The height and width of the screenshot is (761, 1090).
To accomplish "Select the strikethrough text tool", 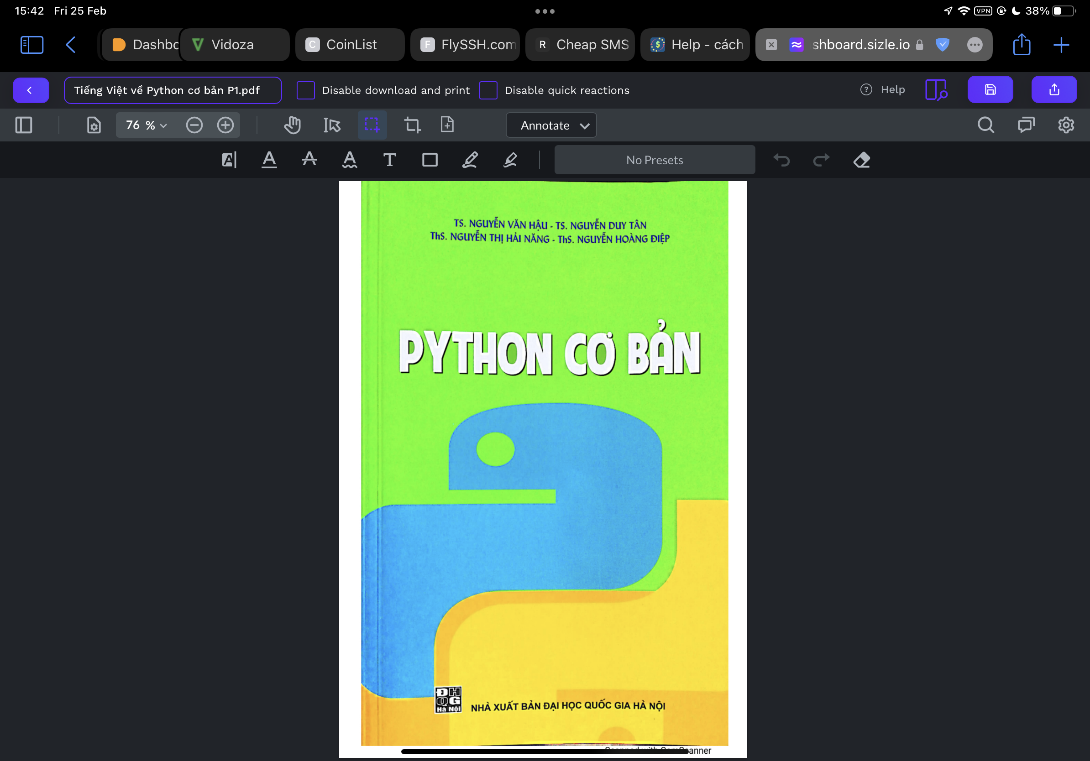I will 309,160.
